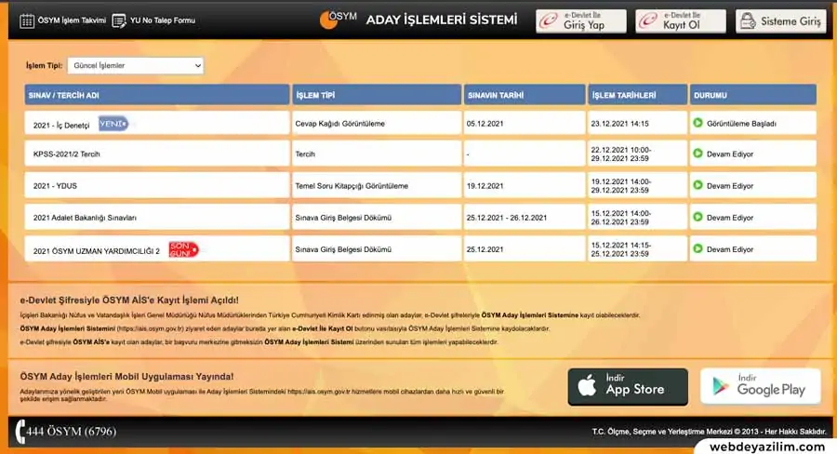Select the KPSS-2021/2 Tercih row
This screenshot has width=837, height=454.
click(420, 154)
